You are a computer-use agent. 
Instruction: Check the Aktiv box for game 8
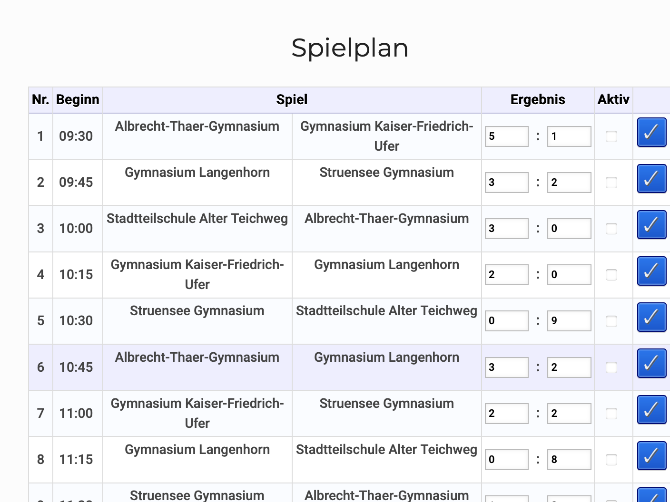pos(611,460)
